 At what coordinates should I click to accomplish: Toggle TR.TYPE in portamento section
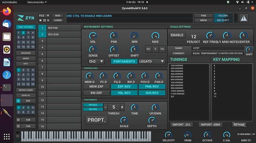coord(93,109)
